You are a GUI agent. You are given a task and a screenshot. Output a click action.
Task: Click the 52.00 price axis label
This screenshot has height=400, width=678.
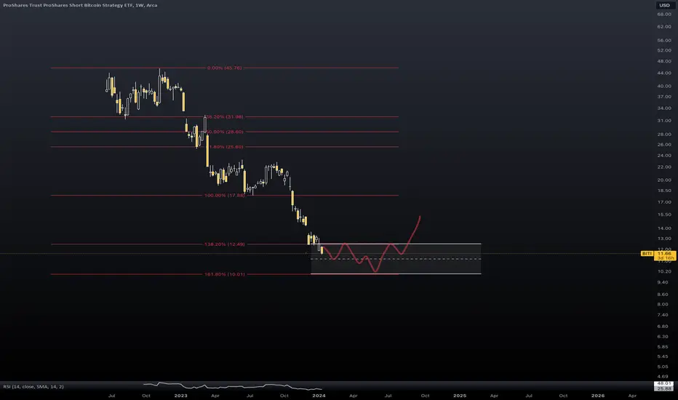[x=664, y=51]
